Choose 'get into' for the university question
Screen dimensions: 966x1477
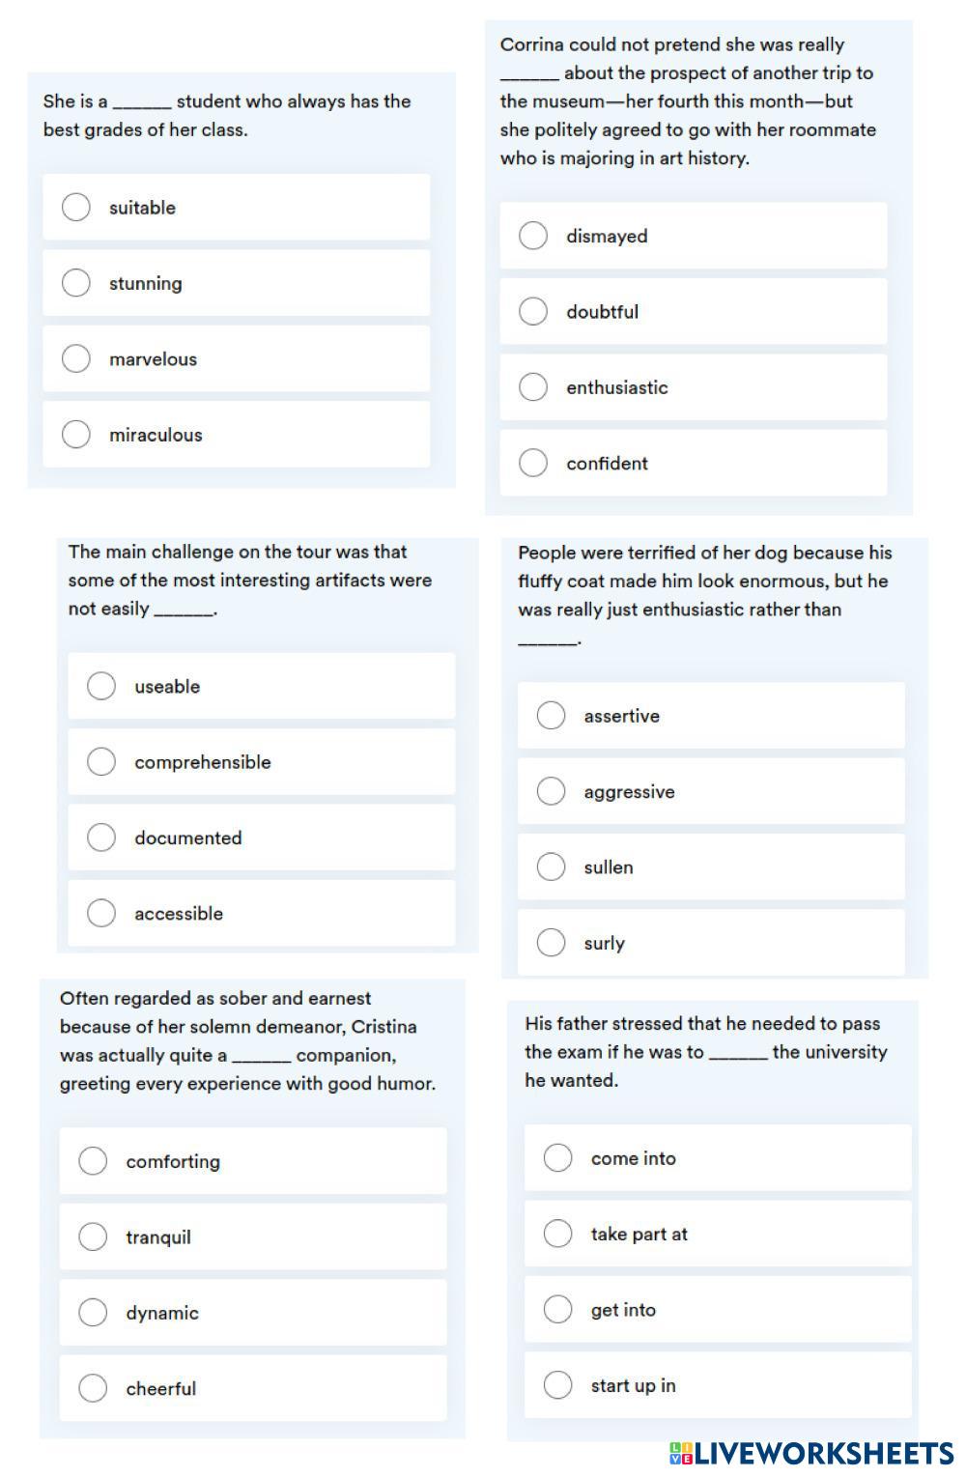click(558, 1310)
